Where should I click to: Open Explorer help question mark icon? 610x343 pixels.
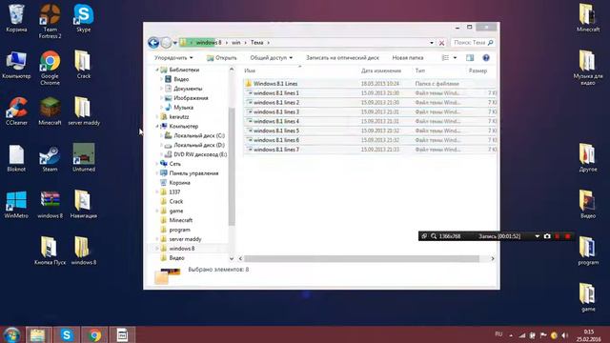486,58
